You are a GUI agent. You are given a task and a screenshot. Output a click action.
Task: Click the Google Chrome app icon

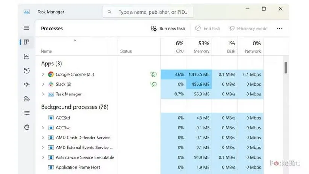pos(51,74)
